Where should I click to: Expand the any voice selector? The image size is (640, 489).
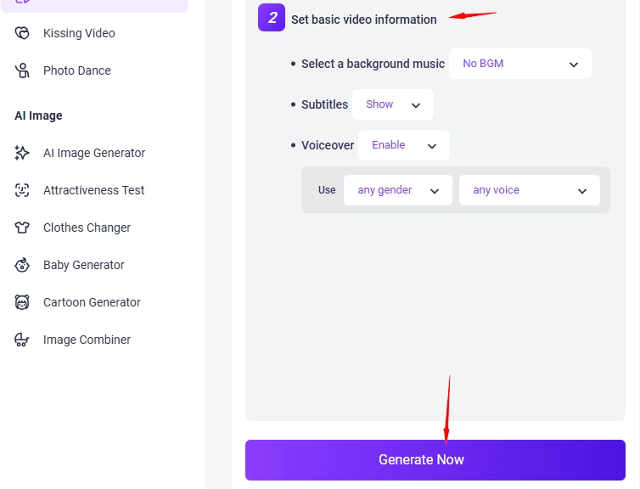[529, 190]
